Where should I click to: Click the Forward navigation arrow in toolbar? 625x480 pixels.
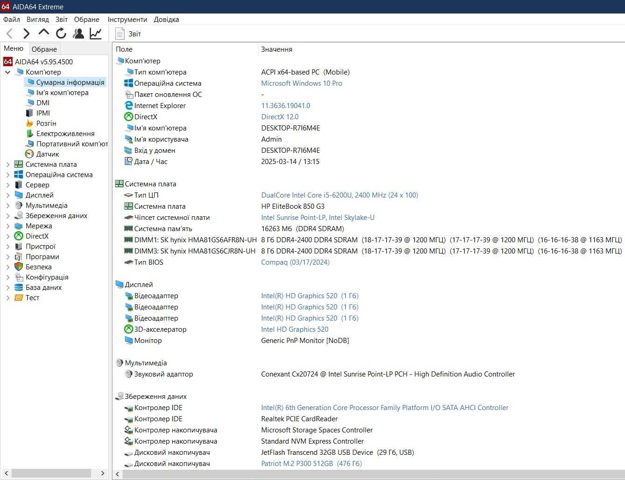coord(27,34)
